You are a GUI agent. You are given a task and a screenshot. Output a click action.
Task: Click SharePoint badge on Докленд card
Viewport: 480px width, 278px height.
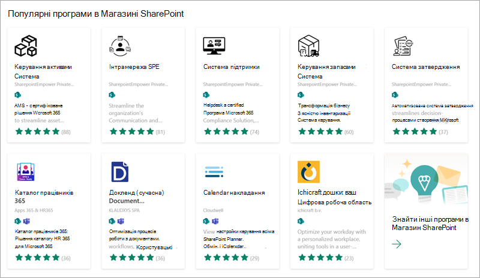(x=112, y=221)
